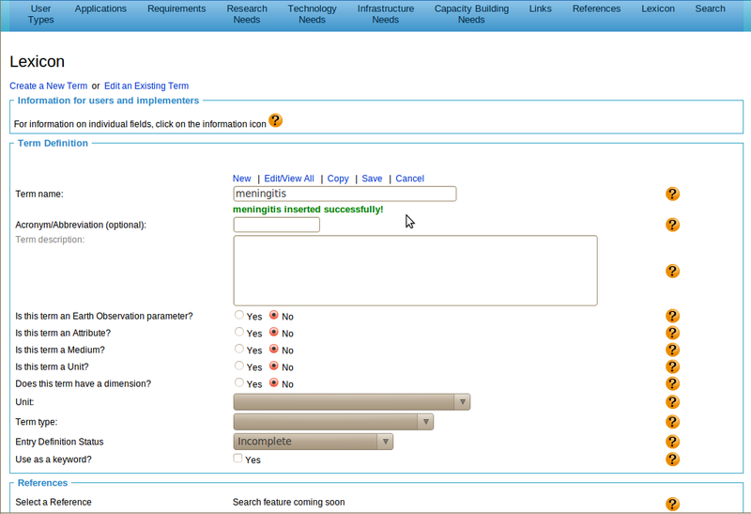The width and height of the screenshot is (751, 514).
Task: Enable the 'Use as a keyword?' checkbox
Action: pos(238,459)
